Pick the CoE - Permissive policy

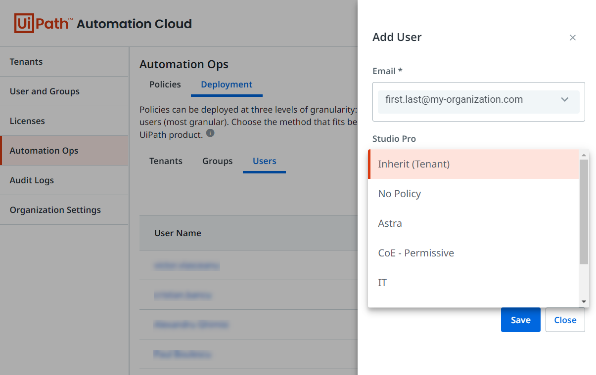(x=473, y=253)
